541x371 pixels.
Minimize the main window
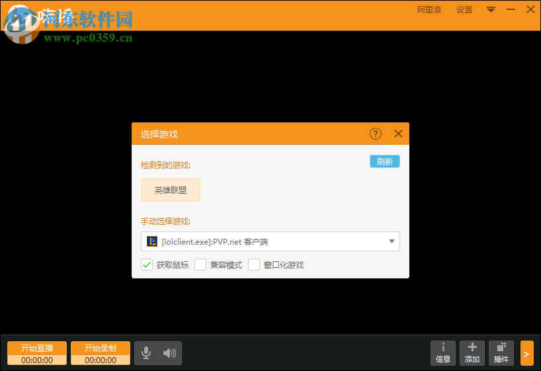point(511,9)
